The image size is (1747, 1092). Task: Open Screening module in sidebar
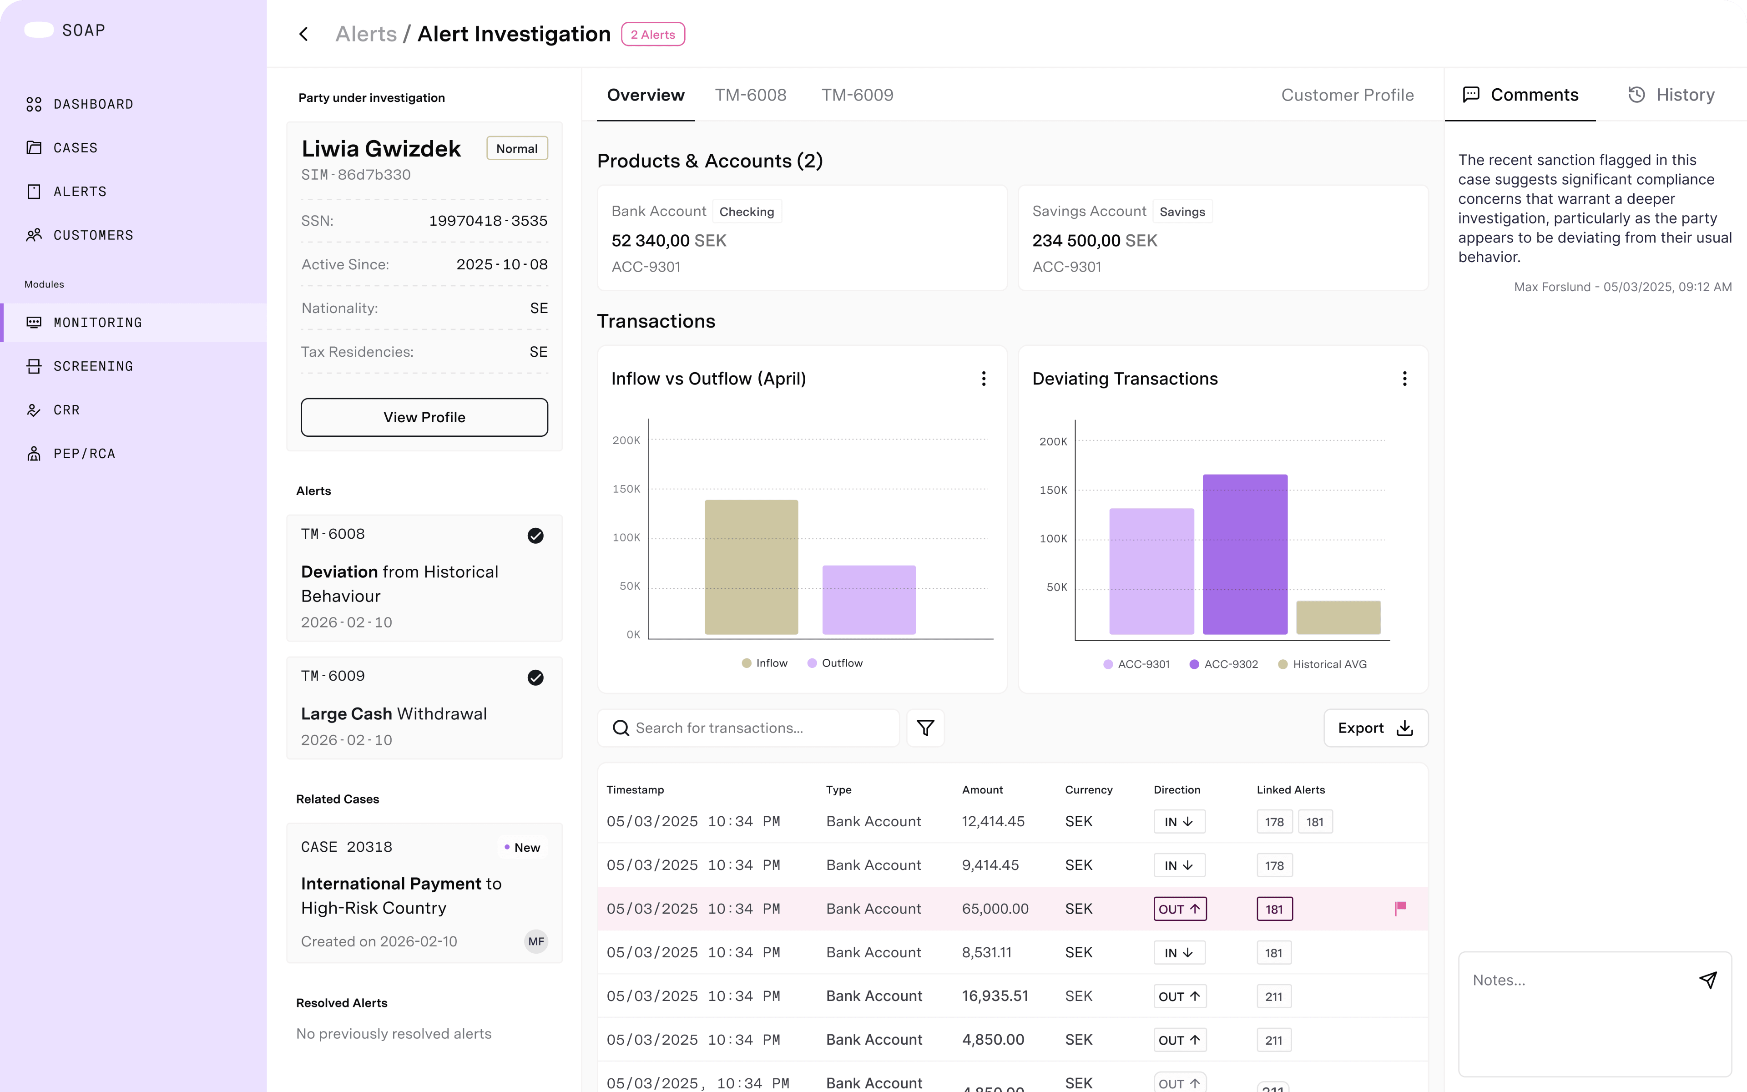[92, 366]
